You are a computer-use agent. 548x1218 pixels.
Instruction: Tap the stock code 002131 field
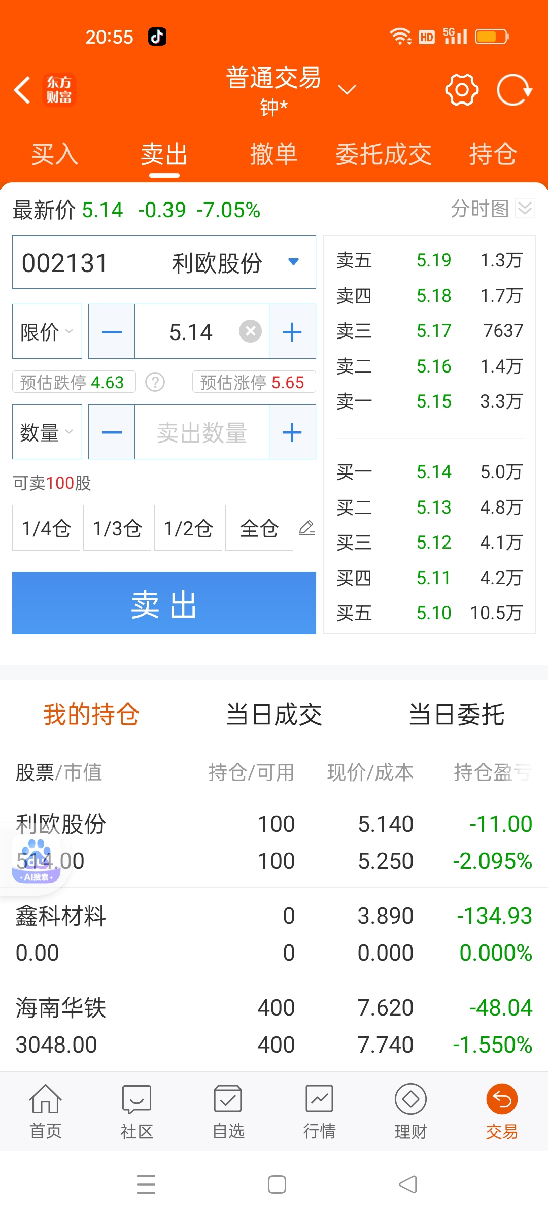point(164,262)
